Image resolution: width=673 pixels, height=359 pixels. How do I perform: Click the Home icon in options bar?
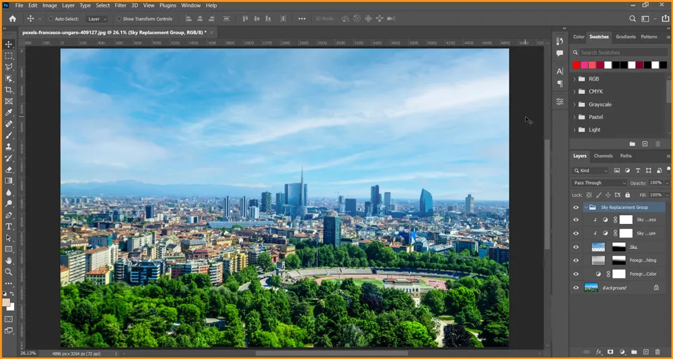[x=12, y=19]
